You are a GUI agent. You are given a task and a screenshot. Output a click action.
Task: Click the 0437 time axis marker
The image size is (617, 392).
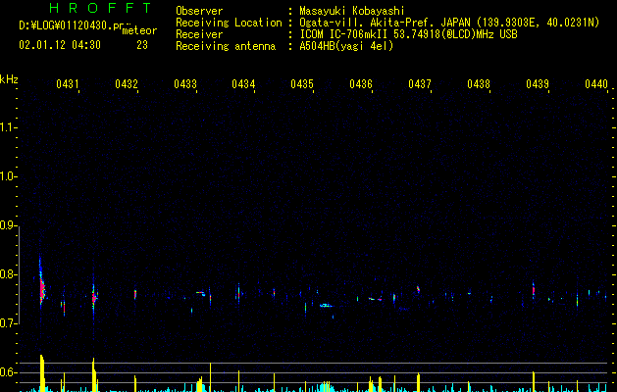click(x=420, y=83)
